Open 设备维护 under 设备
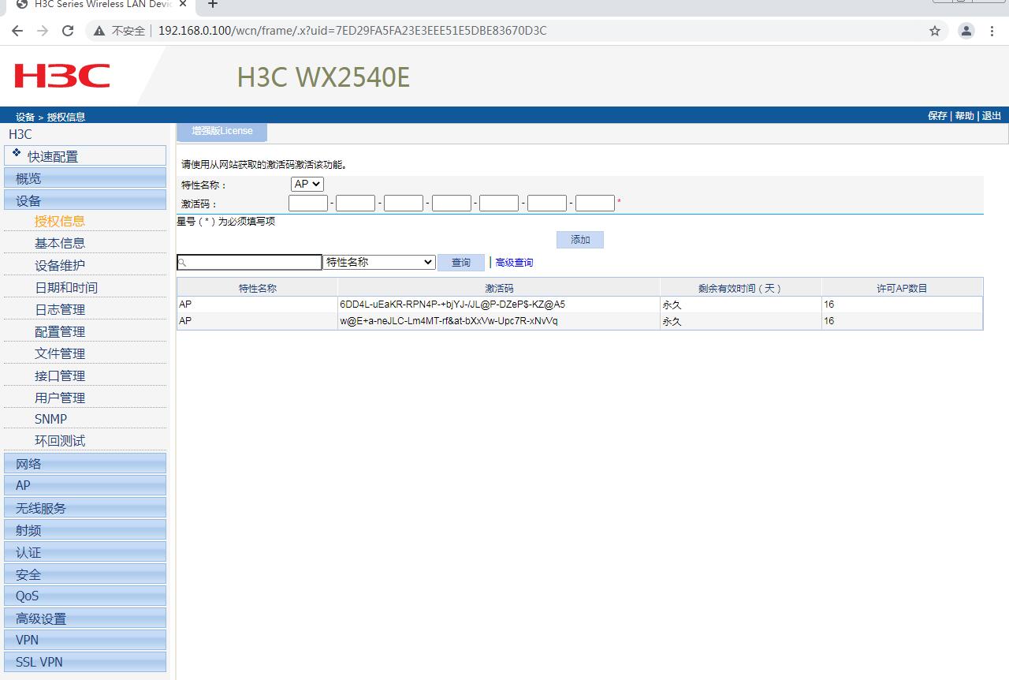1009x680 pixels. [60, 265]
